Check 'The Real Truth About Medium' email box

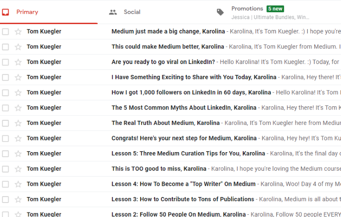5,123
